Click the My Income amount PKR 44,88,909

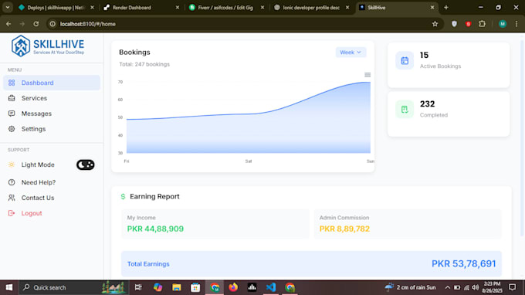[x=155, y=229]
